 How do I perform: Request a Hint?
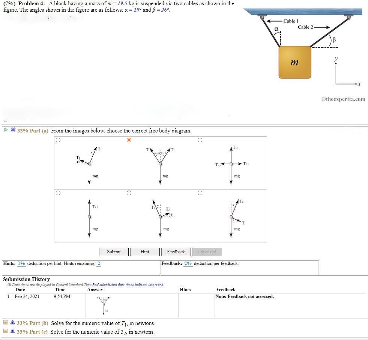pyautogui.click(x=145, y=252)
